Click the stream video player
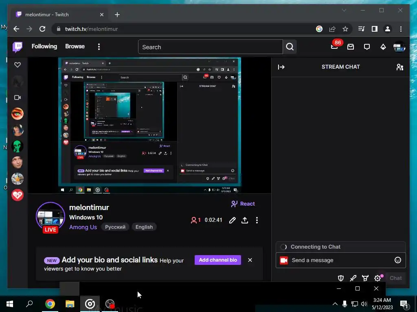This screenshot has width=417, height=312. tap(149, 125)
